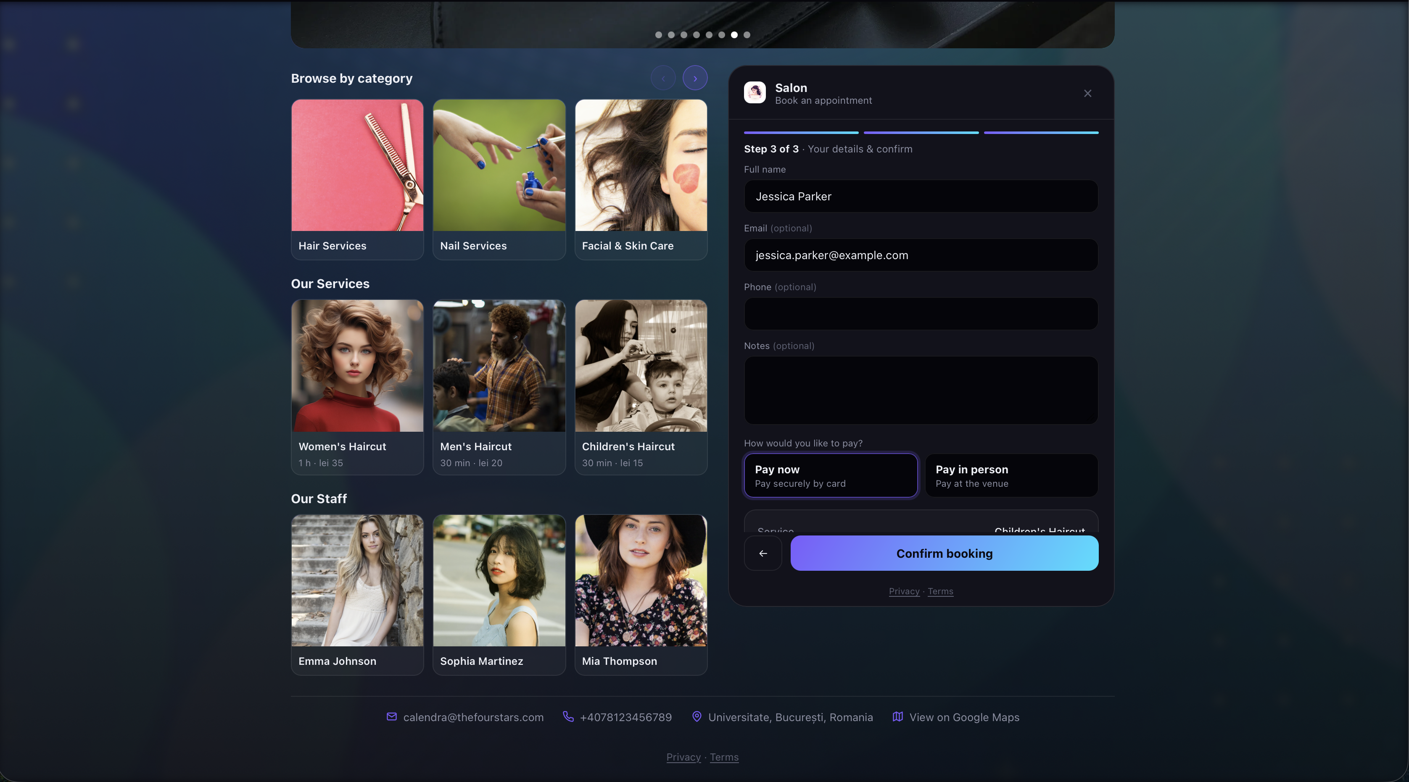Open the Nail Services category
The width and height of the screenshot is (1409, 782).
pyautogui.click(x=499, y=179)
